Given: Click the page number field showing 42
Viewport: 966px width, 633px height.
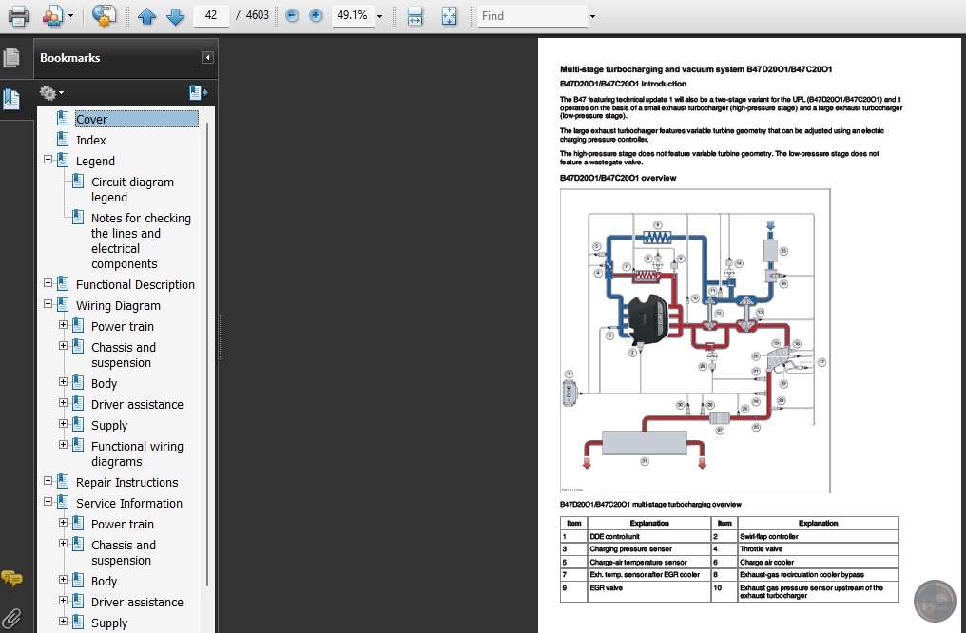Looking at the screenshot, I should [x=211, y=15].
